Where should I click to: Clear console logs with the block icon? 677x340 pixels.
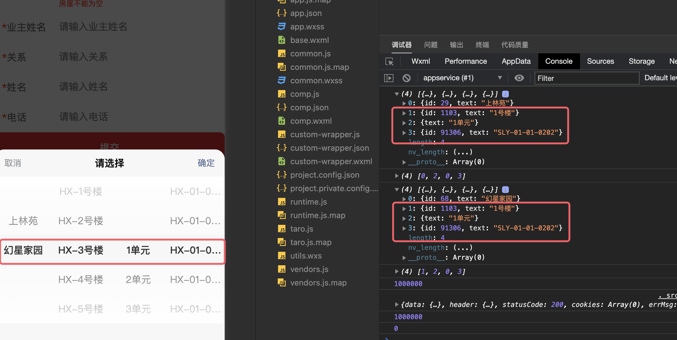(407, 78)
